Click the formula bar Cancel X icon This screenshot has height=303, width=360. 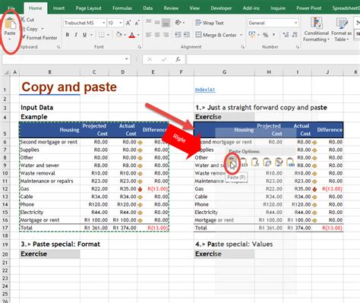click(x=150, y=59)
